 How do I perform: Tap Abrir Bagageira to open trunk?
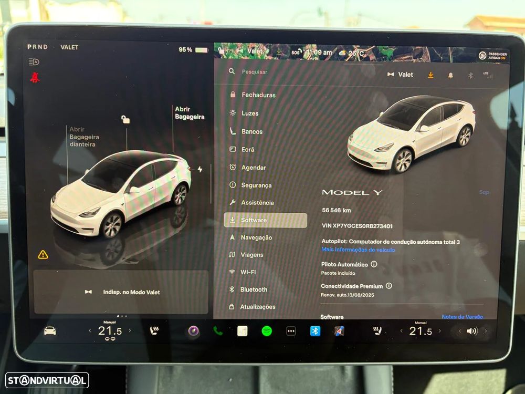190,113
